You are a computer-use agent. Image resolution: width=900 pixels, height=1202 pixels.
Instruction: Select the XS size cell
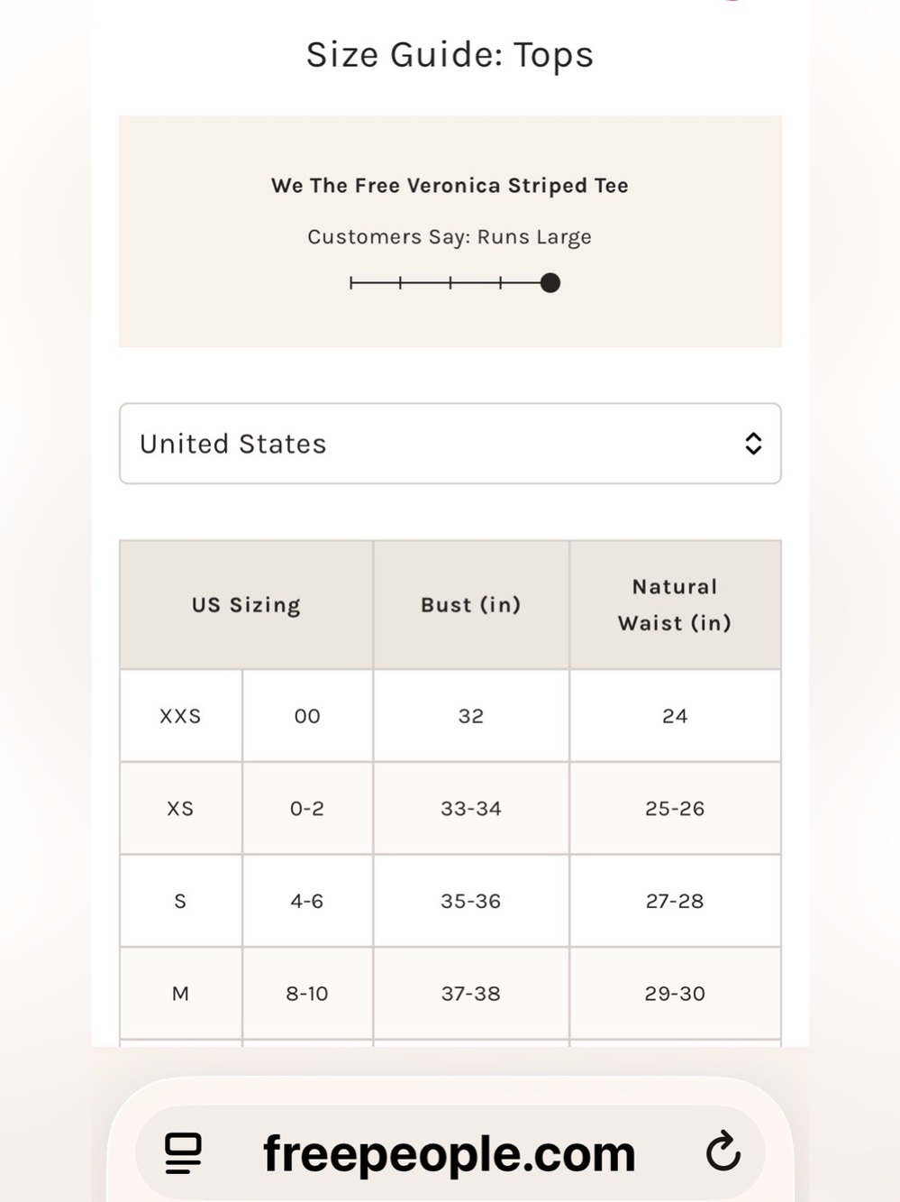(x=180, y=809)
